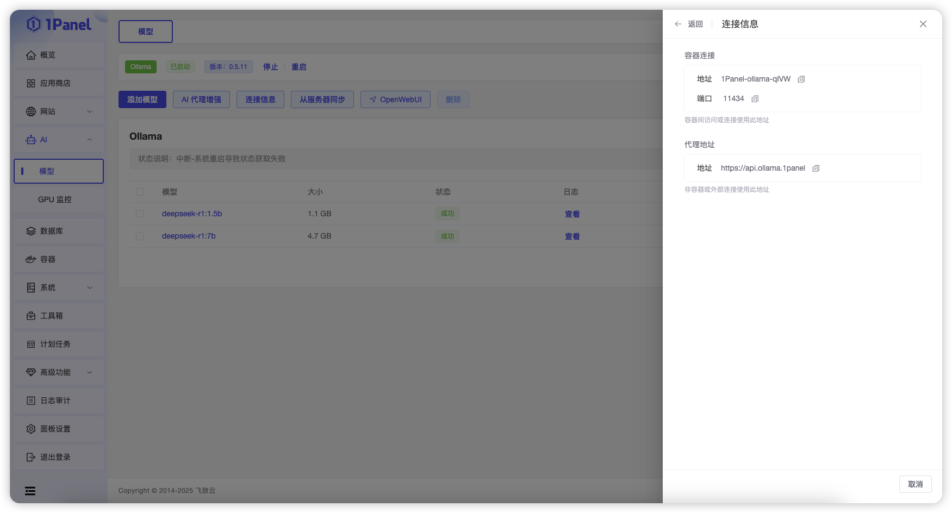This screenshot has width=952, height=513.
Task: Click the 添加模型 button
Action: 142,99
